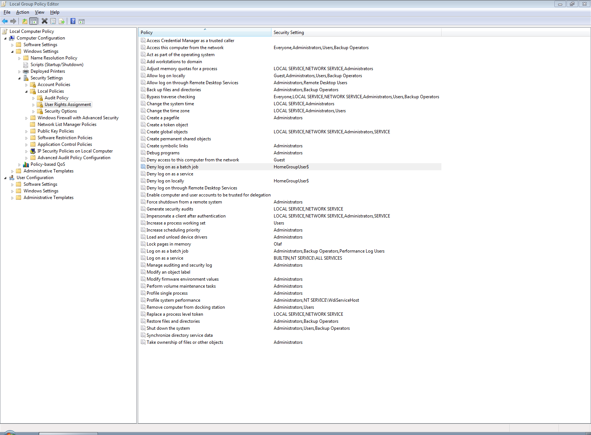This screenshot has height=435, width=591.
Task: Collapse the Local Policies node
Action: tap(26, 92)
